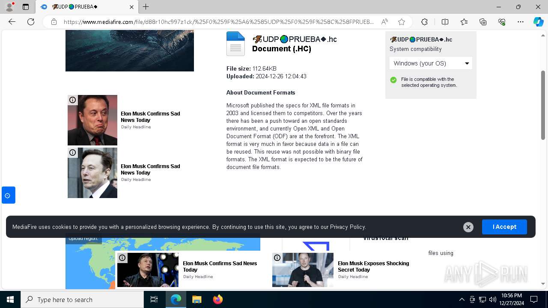Open browser Extensions menu
548x308 pixels.
424,22
